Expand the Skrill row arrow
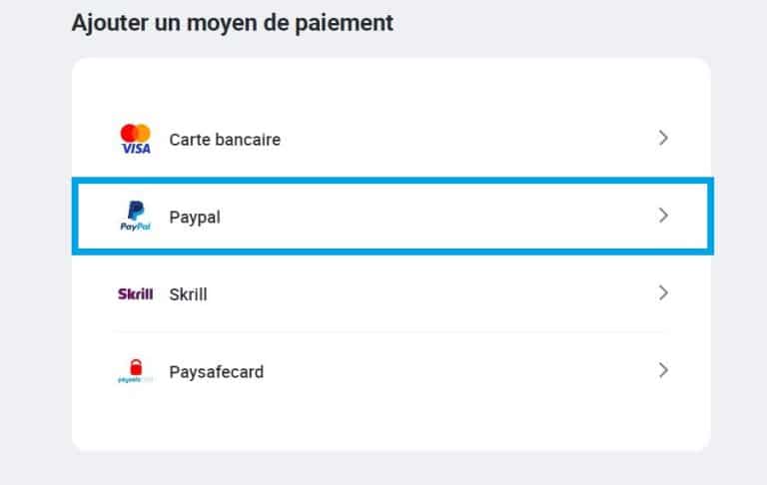Viewport: 767px width, 485px height. coord(663,293)
